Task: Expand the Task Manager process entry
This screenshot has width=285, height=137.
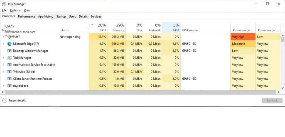Action: pyautogui.click(x=3, y=58)
